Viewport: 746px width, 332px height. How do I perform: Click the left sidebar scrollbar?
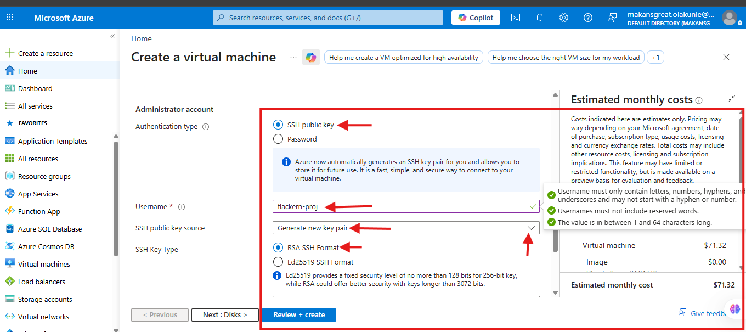[x=116, y=198]
